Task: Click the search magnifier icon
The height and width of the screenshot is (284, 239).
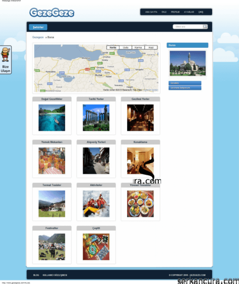Action: pos(205,27)
